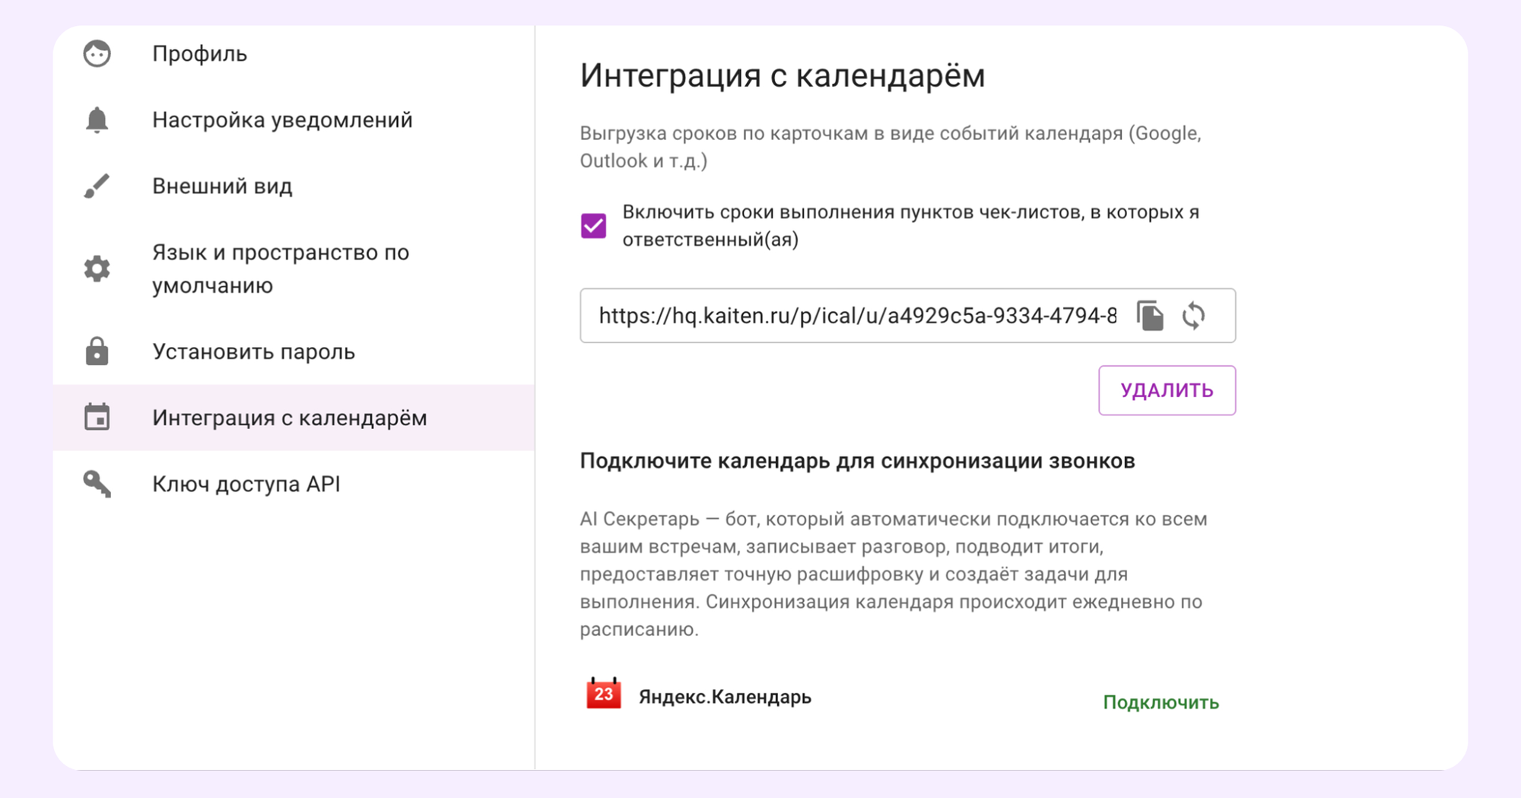Select Ключ доступа API menu item

click(246, 484)
